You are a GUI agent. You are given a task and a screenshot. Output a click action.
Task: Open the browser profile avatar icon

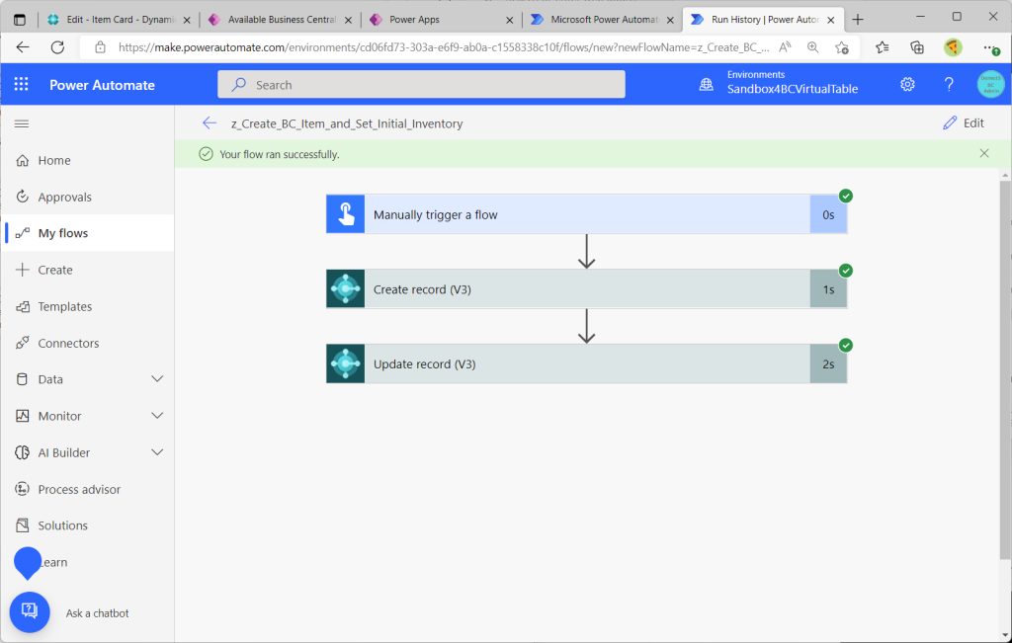coord(953,47)
